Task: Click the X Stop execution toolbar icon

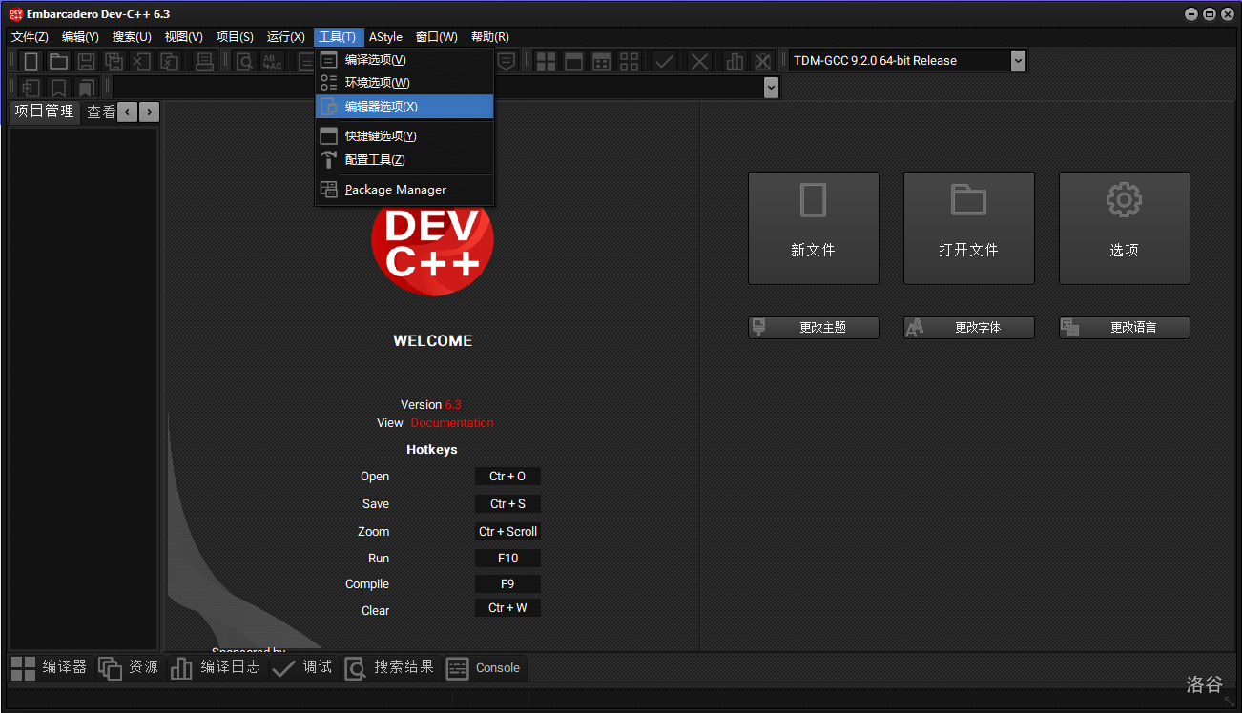Action: pyautogui.click(x=699, y=61)
